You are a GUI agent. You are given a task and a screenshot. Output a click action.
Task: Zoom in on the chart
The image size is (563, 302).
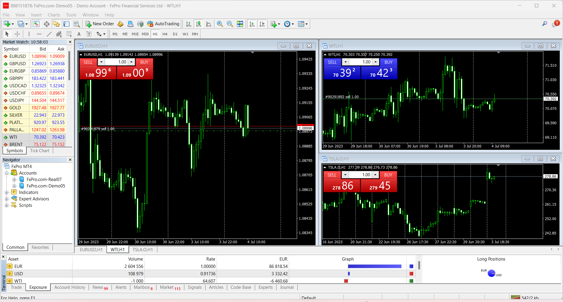(220, 24)
